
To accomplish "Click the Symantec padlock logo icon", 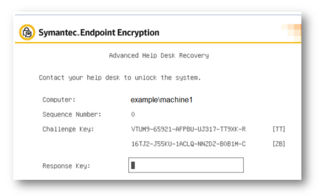I will click(x=27, y=32).
